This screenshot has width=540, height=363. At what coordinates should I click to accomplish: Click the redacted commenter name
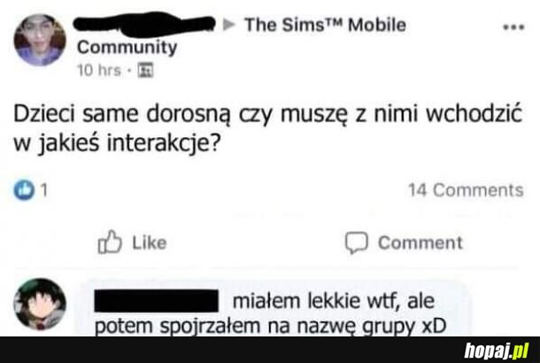tap(157, 301)
